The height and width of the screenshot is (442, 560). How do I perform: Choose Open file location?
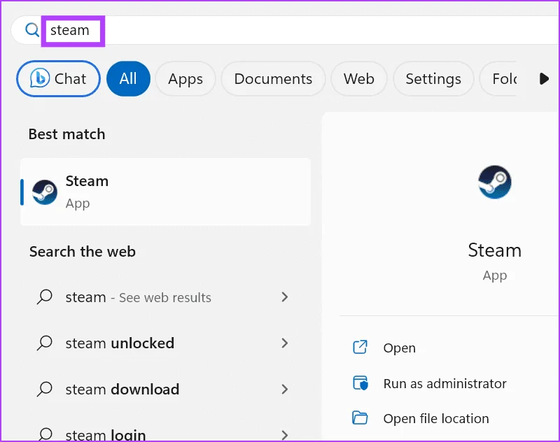pyautogui.click(x=436, y=418)
